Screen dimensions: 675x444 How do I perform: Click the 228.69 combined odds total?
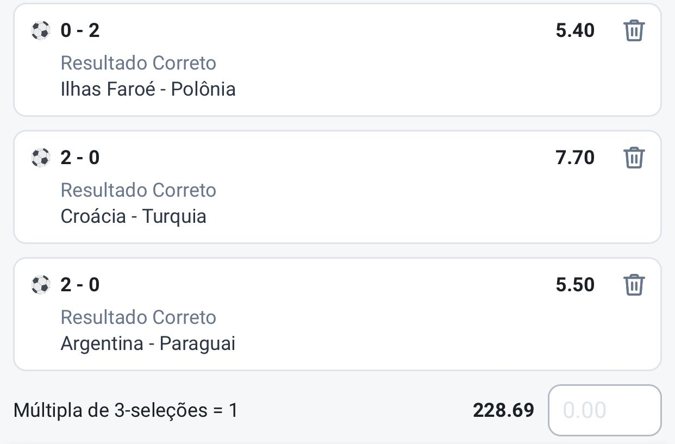tap(503, 410)
